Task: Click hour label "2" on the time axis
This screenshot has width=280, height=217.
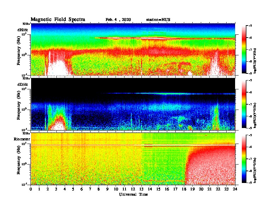Action: pyautogui.click(x=48, y=189)
